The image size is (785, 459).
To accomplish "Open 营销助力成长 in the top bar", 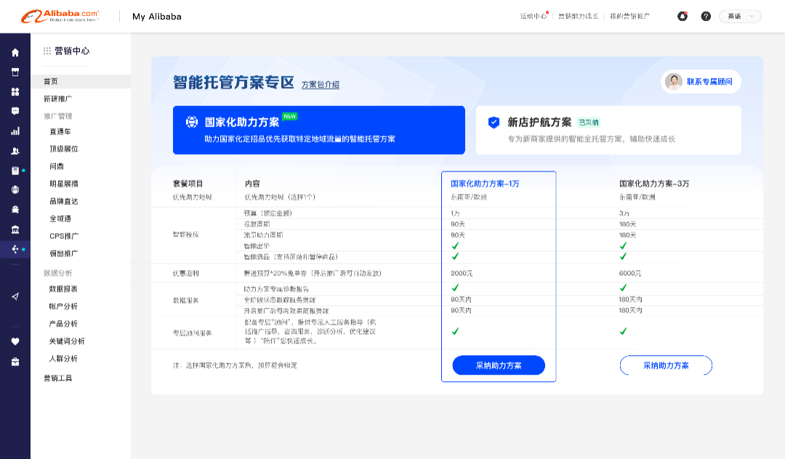I will coord(579,16).
